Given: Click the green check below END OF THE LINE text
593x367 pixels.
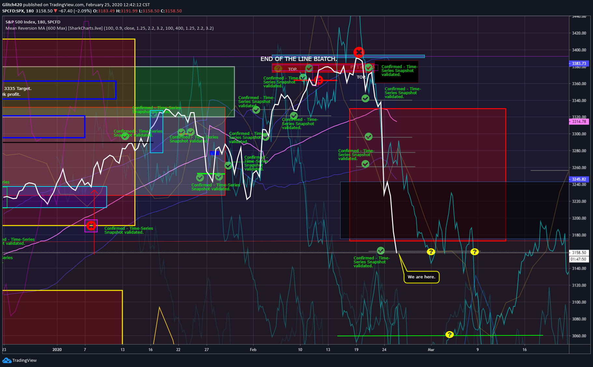Looking at the screenshot, I should pos(309,68).
